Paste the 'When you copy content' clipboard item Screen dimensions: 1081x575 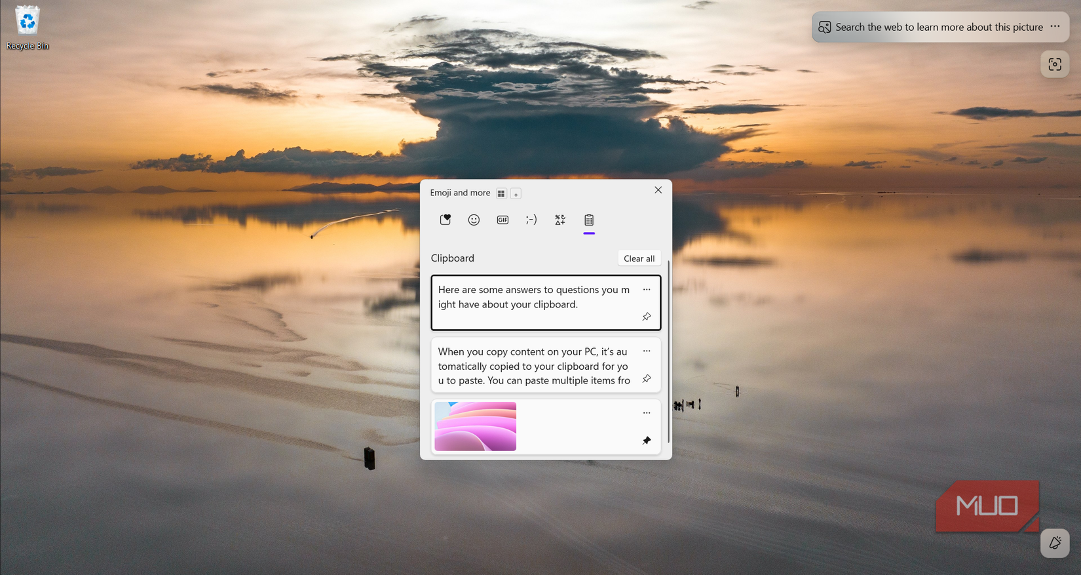(546, 365)
